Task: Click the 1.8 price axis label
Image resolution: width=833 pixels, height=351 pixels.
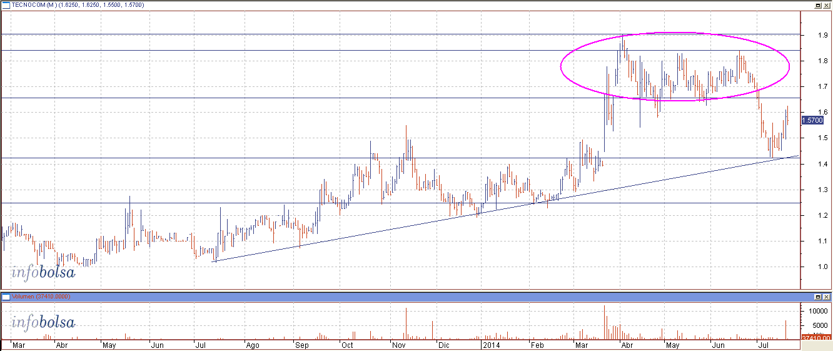Action: click(x=824, y=61)
